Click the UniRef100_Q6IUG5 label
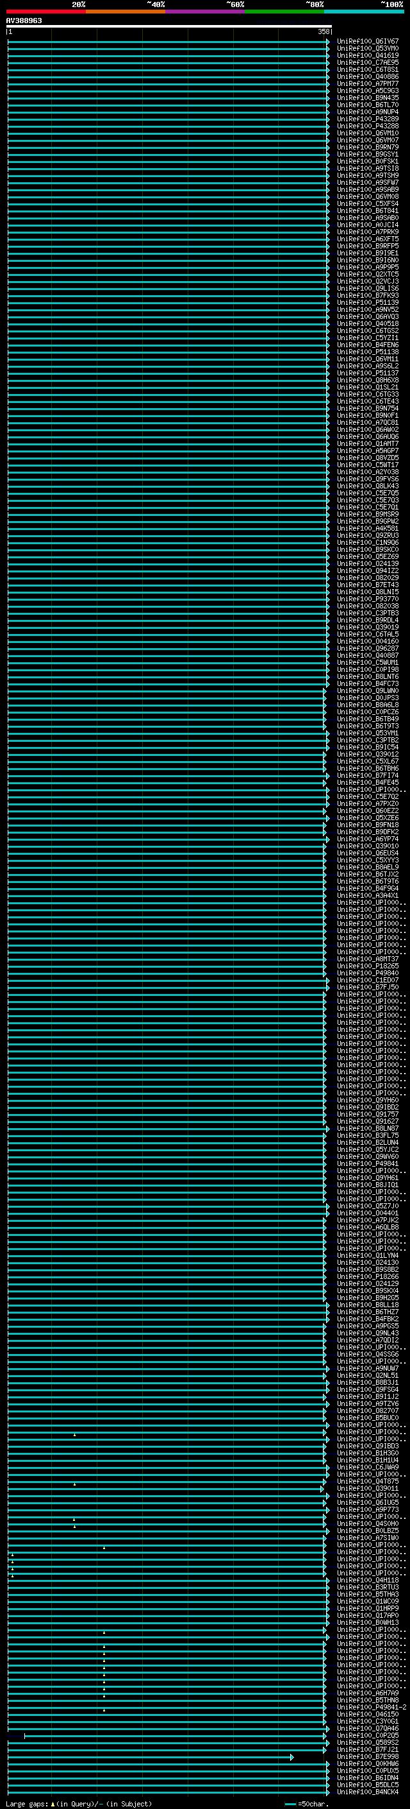The width and height of the screenshot is (410, 1809). pos(367,1503)
